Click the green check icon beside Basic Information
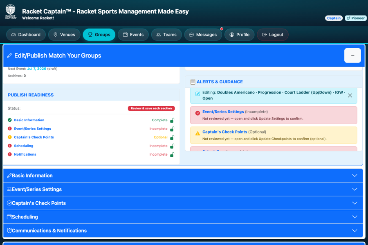Screen dimensions: 368x245 click(10, 120)
